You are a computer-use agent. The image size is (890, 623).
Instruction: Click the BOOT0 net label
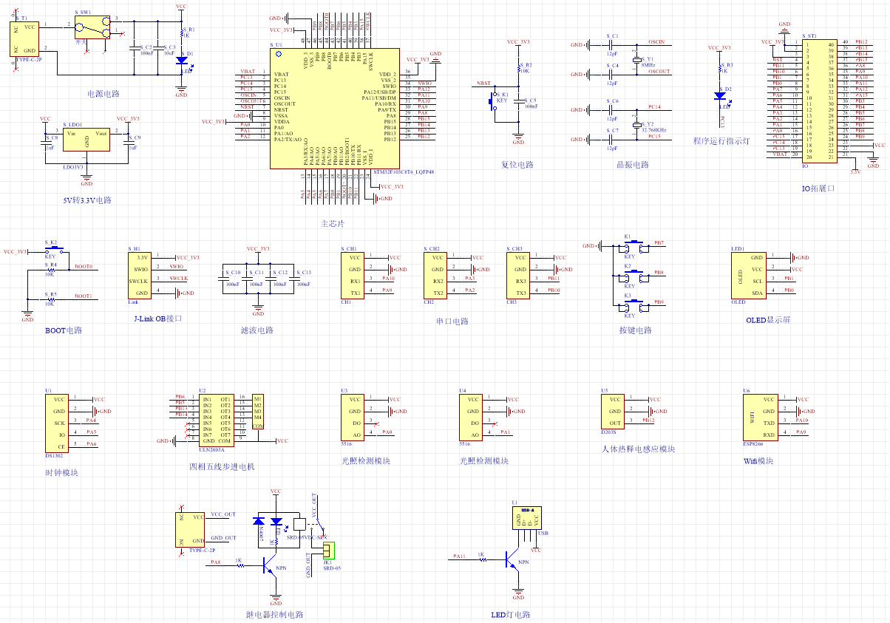83,266
